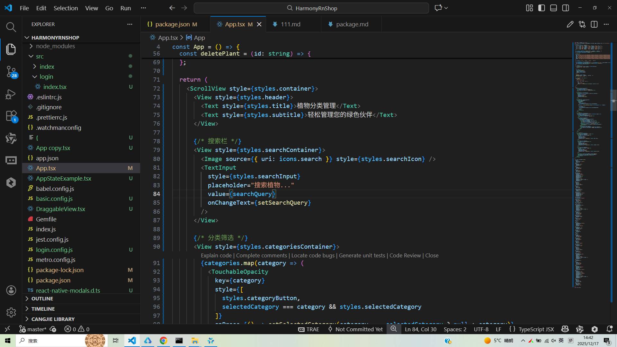Expand the node_modules folder

(x=55, y=46)
